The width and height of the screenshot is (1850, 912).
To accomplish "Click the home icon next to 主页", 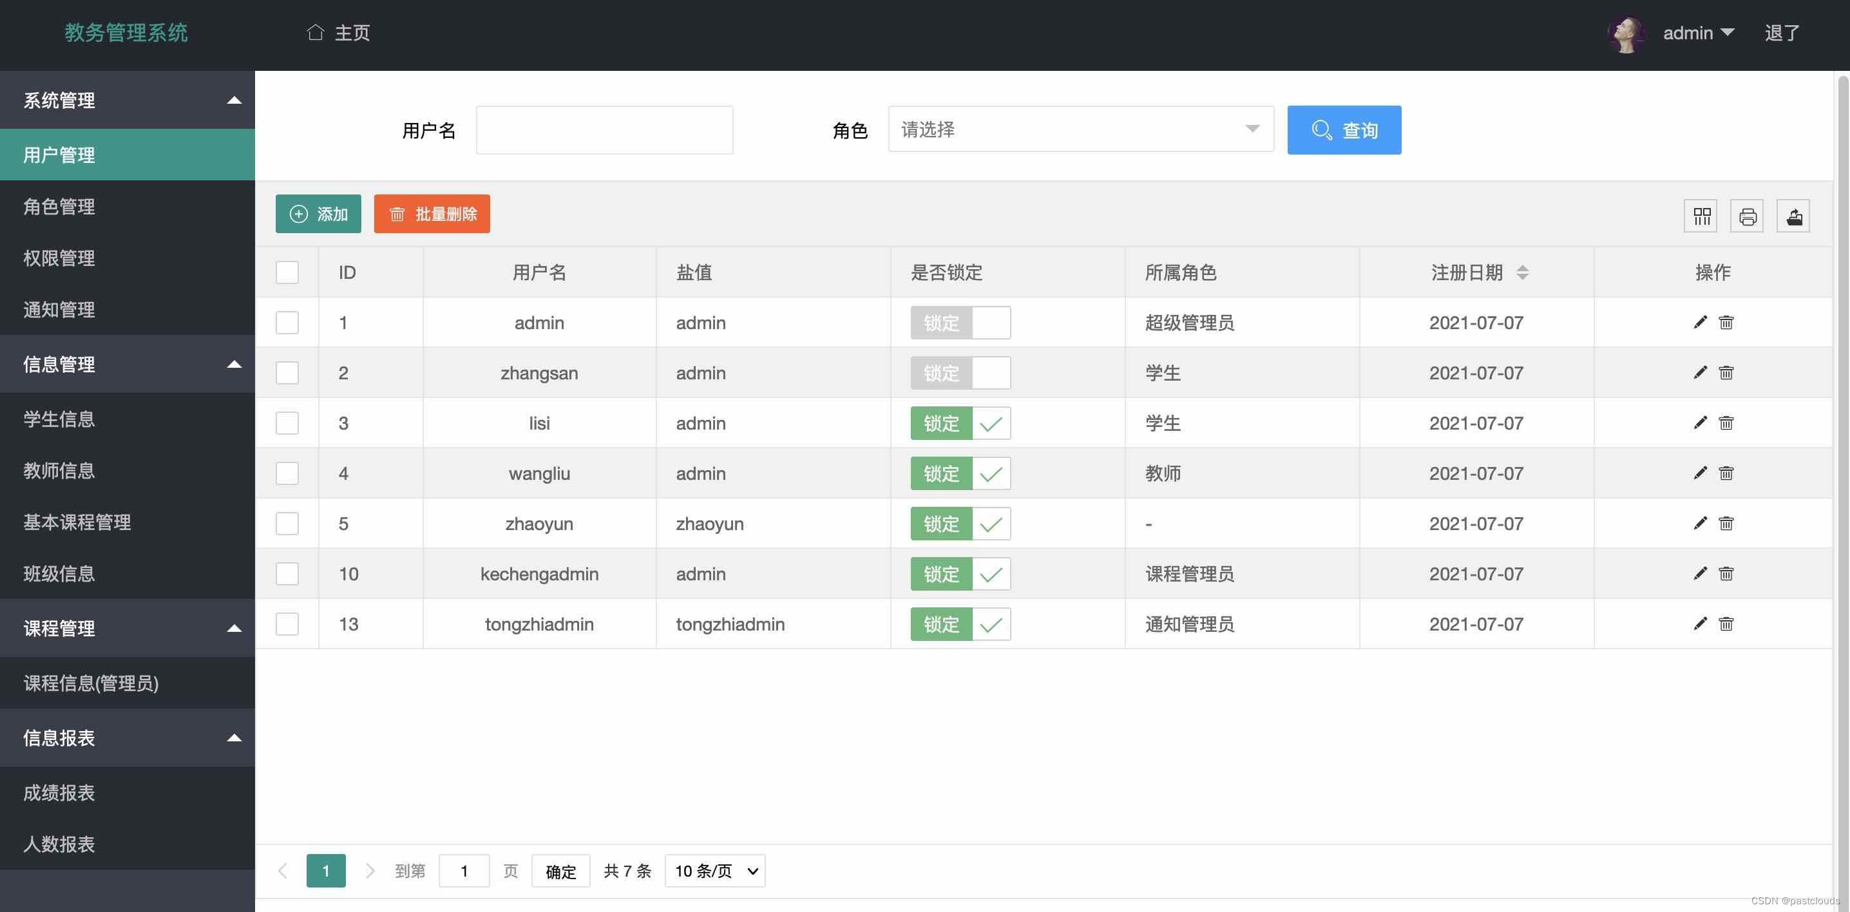I will (315, 32).
